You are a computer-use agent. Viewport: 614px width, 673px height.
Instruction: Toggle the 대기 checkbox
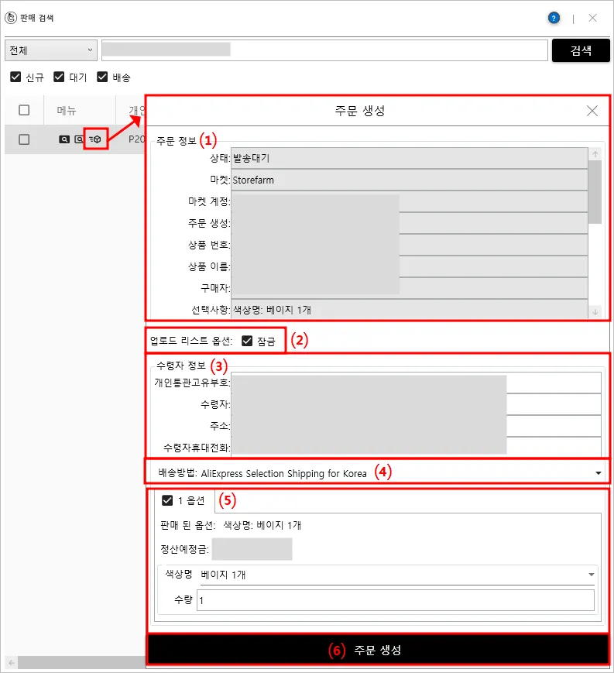point(59,77)
